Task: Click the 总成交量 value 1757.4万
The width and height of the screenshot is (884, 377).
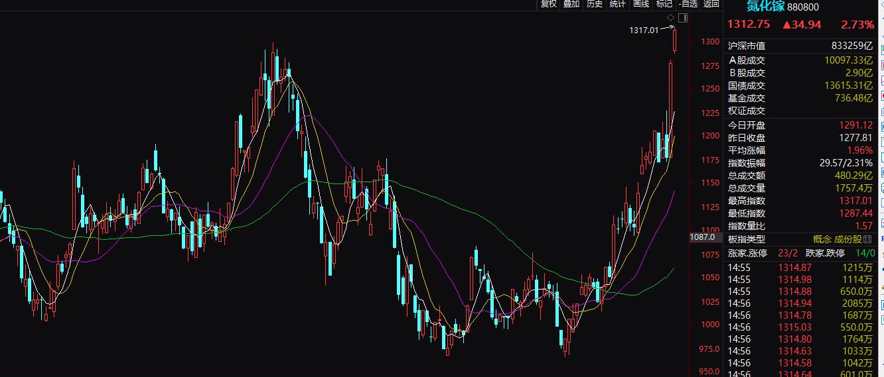Action: (853, 188)
